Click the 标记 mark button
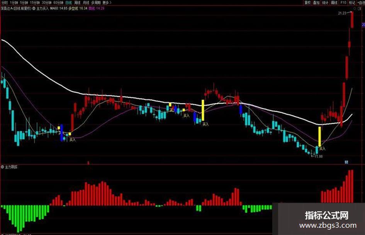Image resolution: width=365 pixels, height=235 pixels. pyautogui.click(x=352, y=3)
